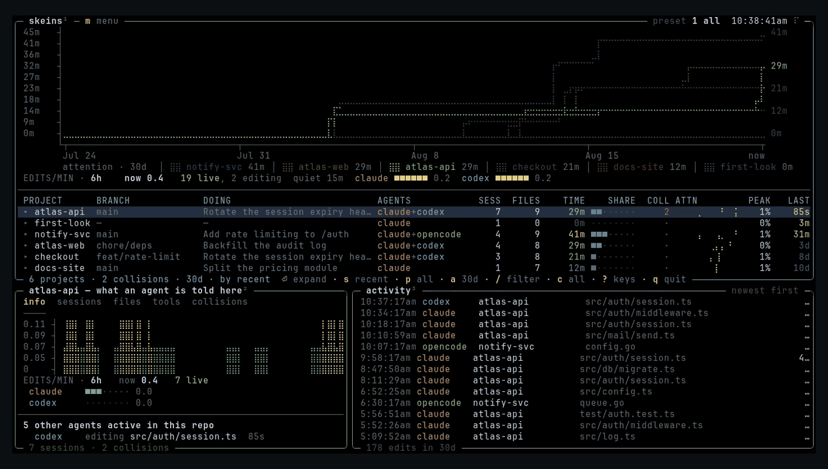The width and height of the screenshot is (828, 469).
Task: Click the 'expand' shortcut hint
Action: point(304,279)
